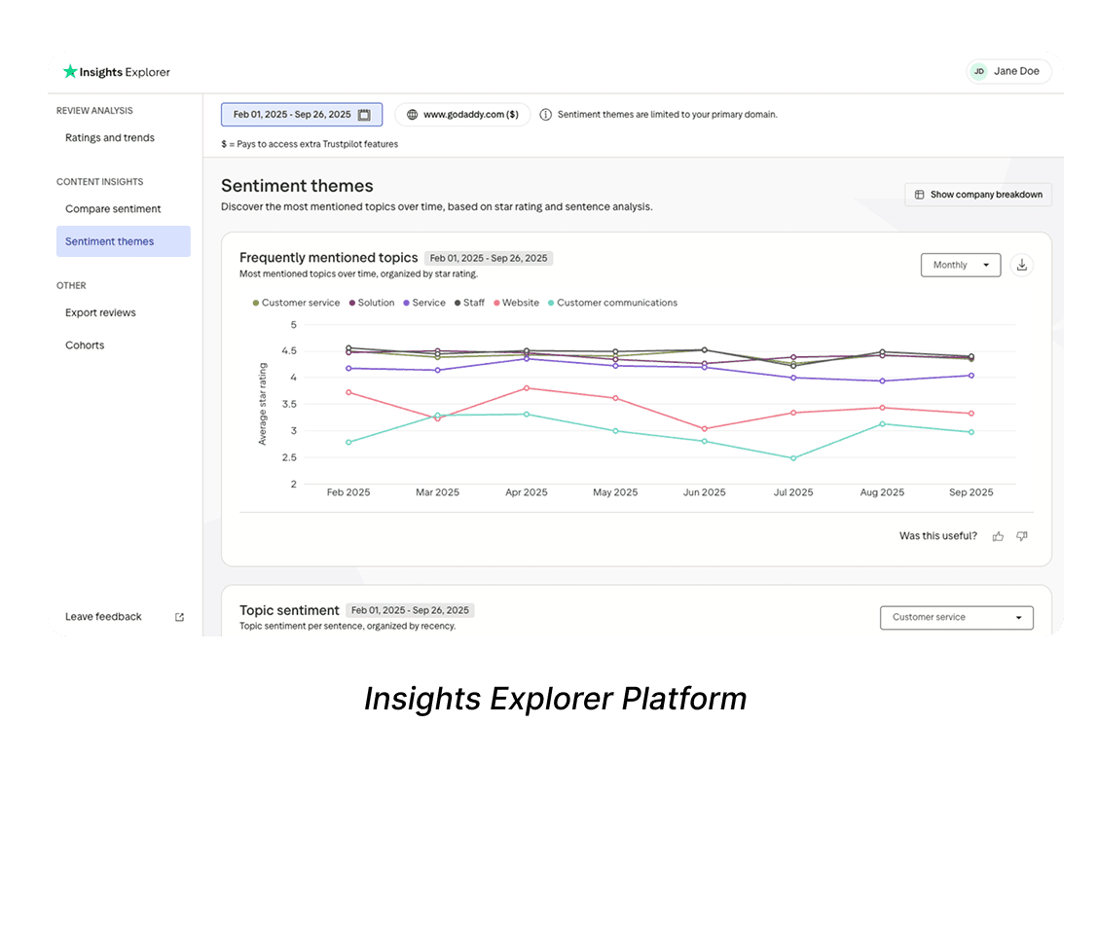The image size is (1098, 942).
Task: Download the Frequently mentioned topics chart
Action: 1022,265
